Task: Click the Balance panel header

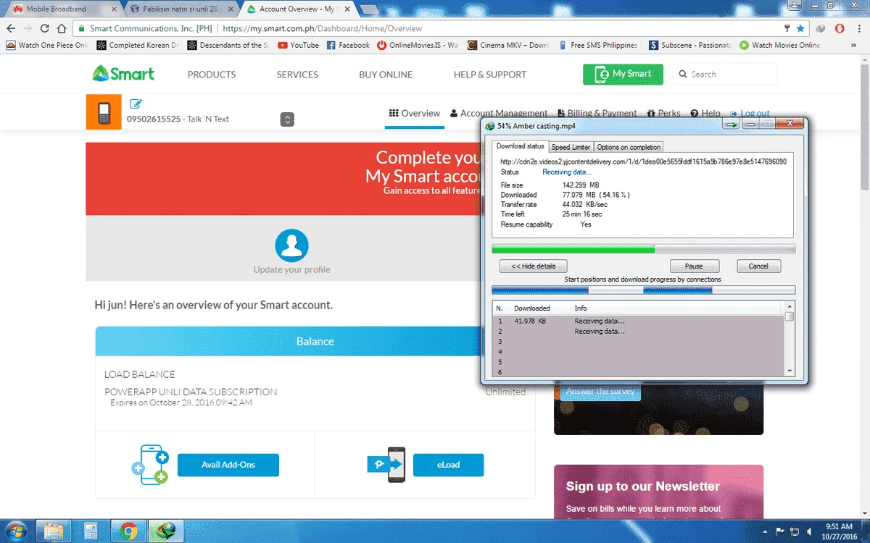Action: [x=315, y=341]
